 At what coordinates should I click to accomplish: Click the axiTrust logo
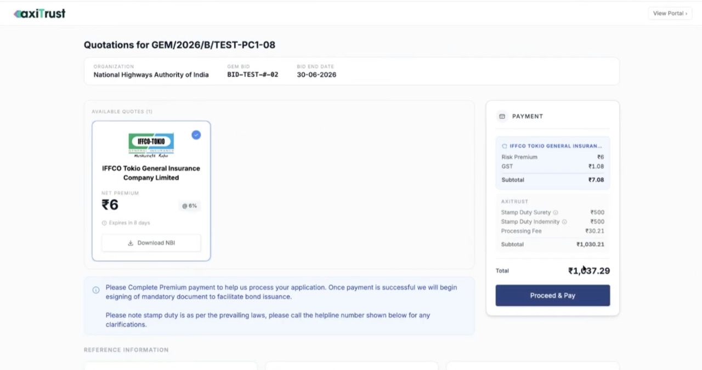(x=39, y=14)
